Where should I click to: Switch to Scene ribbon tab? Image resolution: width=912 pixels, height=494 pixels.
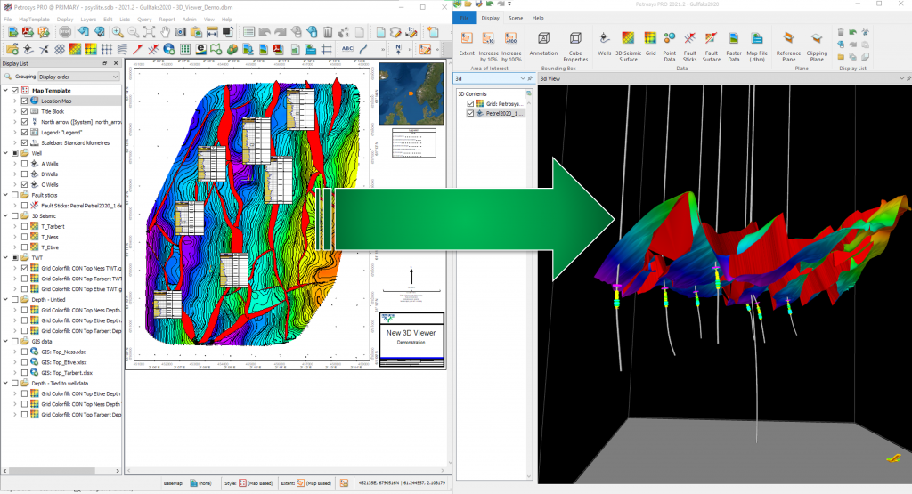pyautogui.click(x=516, y=18)
